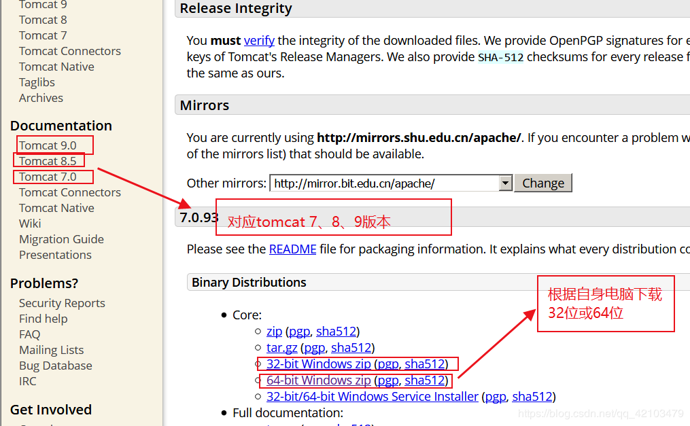Screen dimensions: 690x426
Task: Open Tomcat 7.0 documentation
Action: [48, 176]
